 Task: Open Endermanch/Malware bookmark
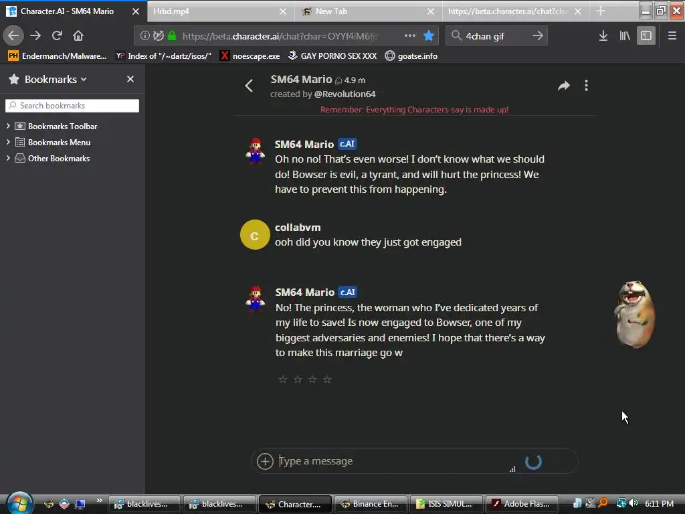(x=58, y=56)
